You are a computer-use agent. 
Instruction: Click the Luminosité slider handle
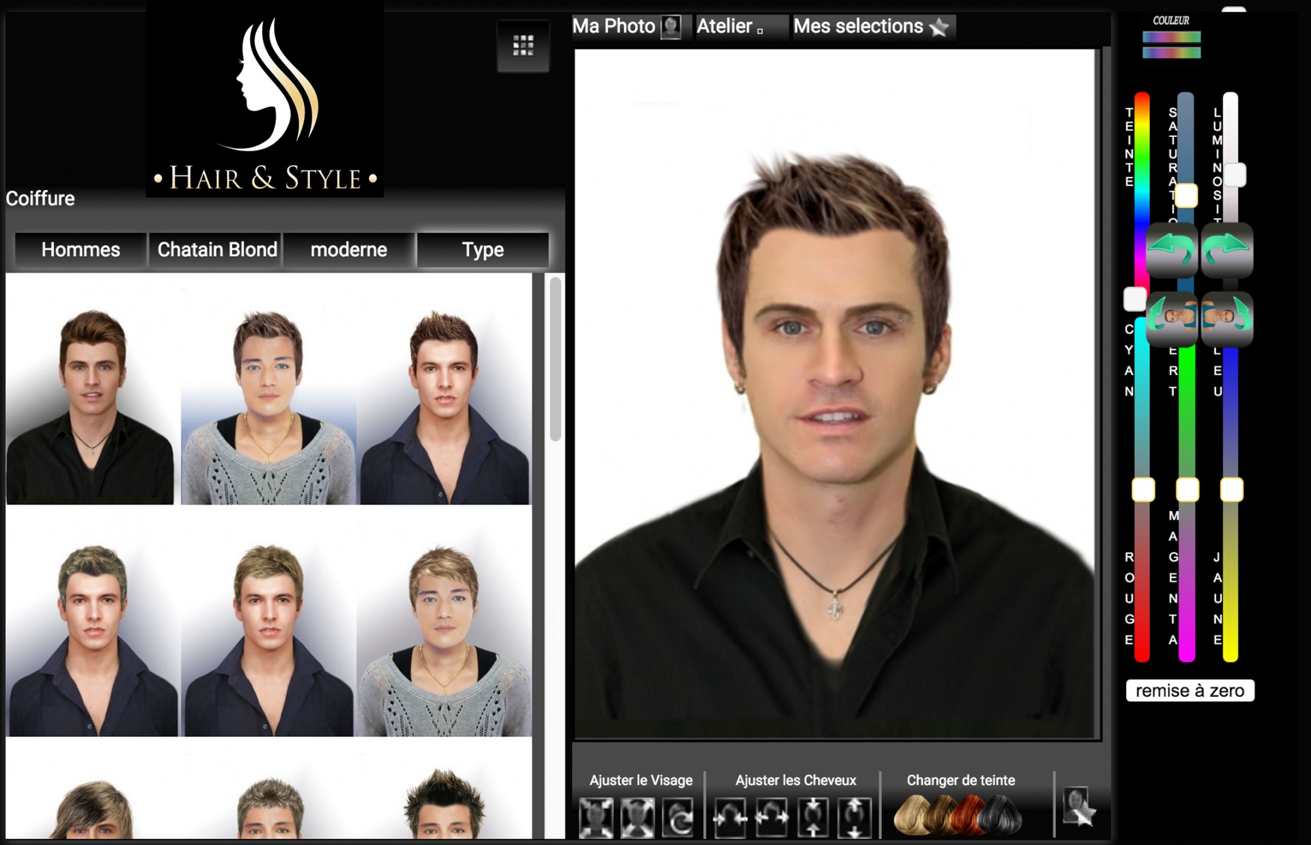1235,175
